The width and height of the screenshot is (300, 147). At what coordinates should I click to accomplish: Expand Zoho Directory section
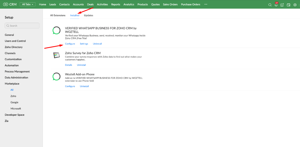[x=14, y=47]
